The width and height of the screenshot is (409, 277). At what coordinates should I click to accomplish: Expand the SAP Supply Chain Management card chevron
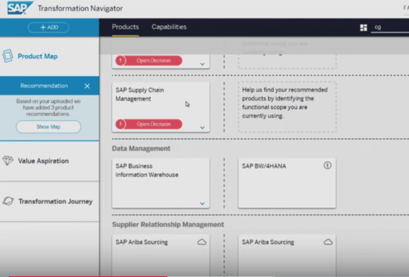pos(202,128)
